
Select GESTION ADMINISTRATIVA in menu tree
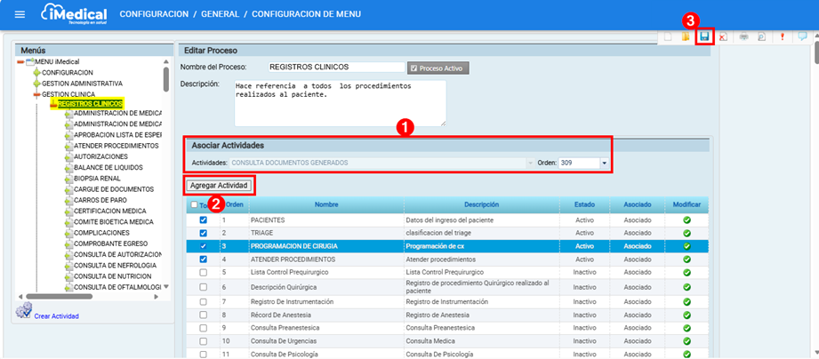[x=81, y=83]
